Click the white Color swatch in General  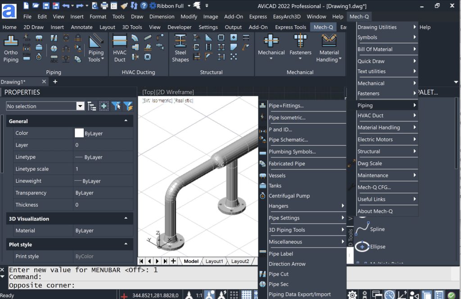pyautogui.click(x=79, y=133)
